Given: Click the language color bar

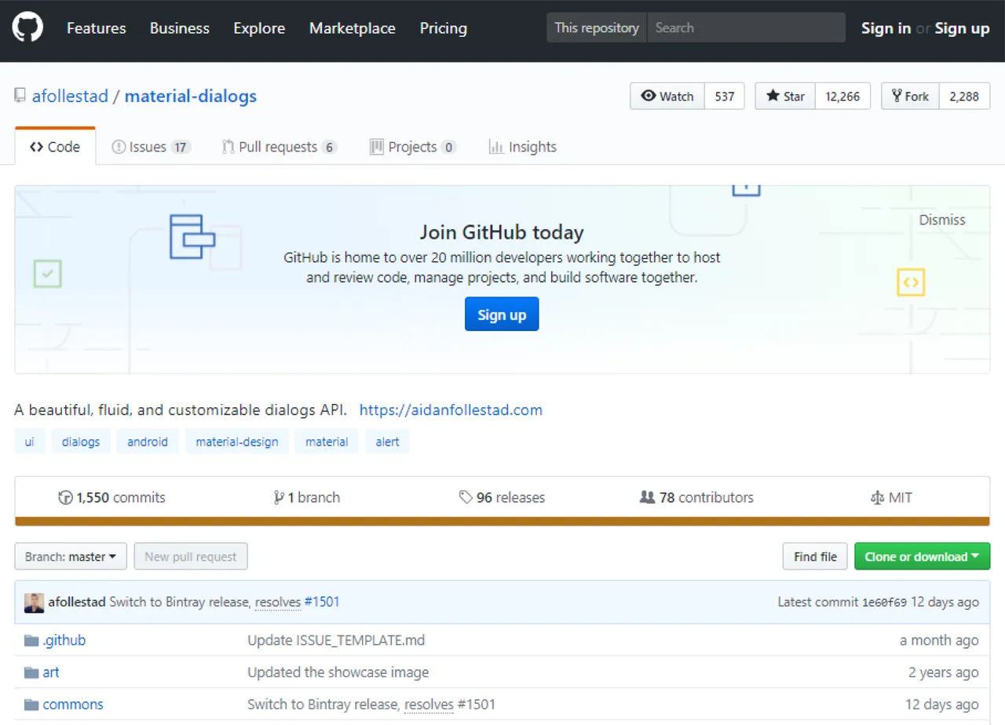Looking at the screenshot, I should (x=502, y=521).
